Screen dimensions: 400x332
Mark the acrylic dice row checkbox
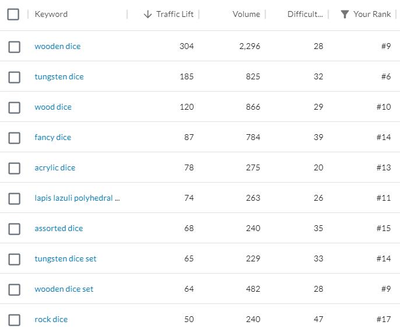[x=15, y=168]
